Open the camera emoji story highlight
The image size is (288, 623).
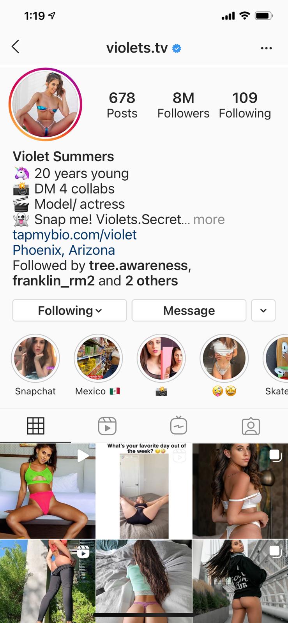161,358
